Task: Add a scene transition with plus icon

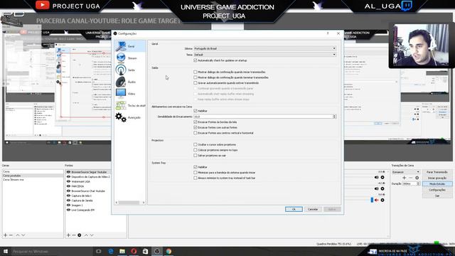Action: 405,178
